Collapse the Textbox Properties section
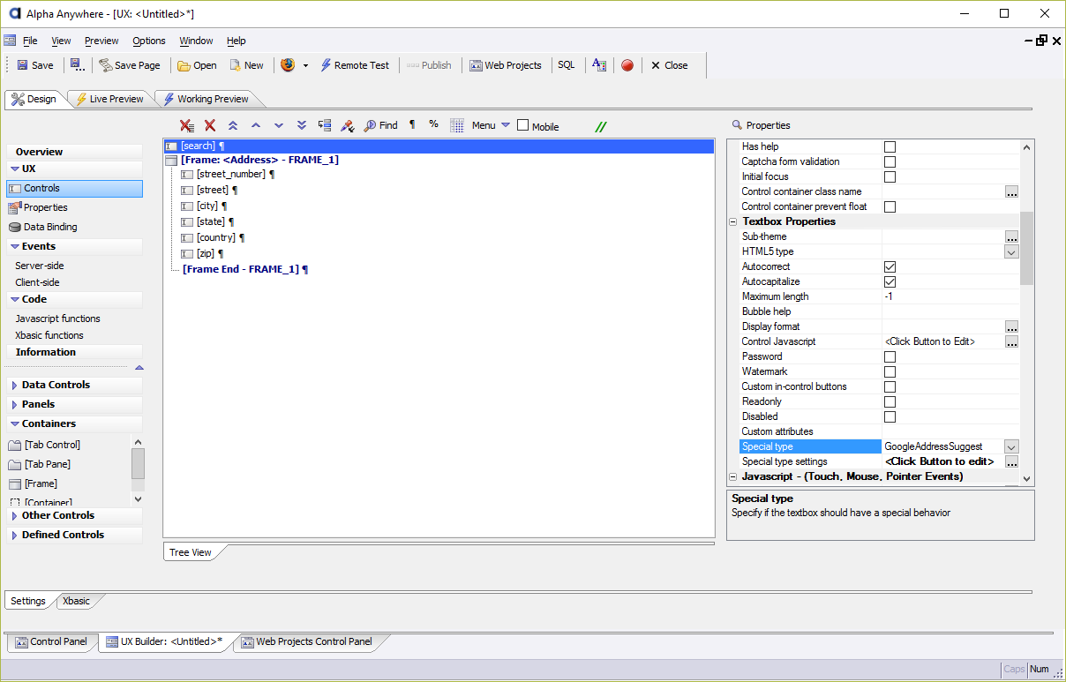Image resolution: width=1066 pixels, height=682 pixels. point(732,222)
